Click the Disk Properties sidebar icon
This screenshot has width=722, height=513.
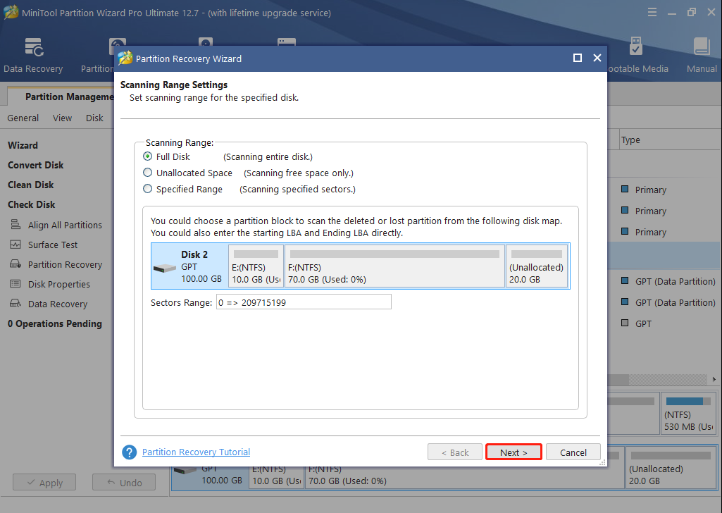tap(15, 284)
